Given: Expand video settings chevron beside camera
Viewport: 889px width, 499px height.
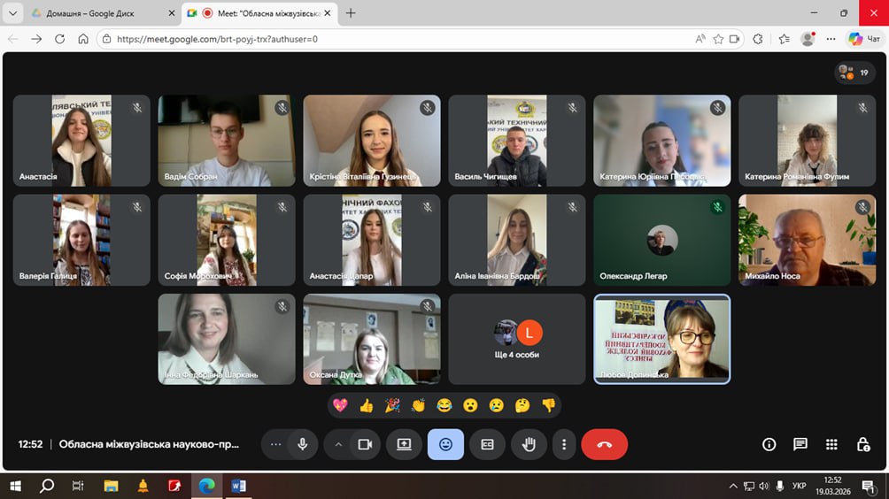Looking at the screenshot, I should 338,444.
